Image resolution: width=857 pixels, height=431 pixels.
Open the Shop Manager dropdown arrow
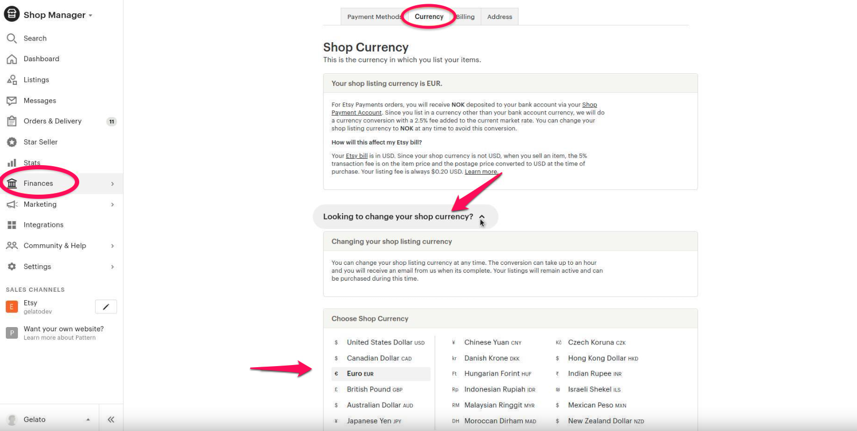(90, 15)
